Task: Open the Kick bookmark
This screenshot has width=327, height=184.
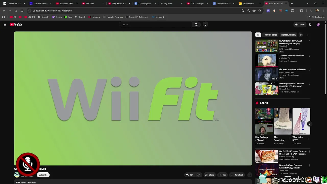Action: 68,17
